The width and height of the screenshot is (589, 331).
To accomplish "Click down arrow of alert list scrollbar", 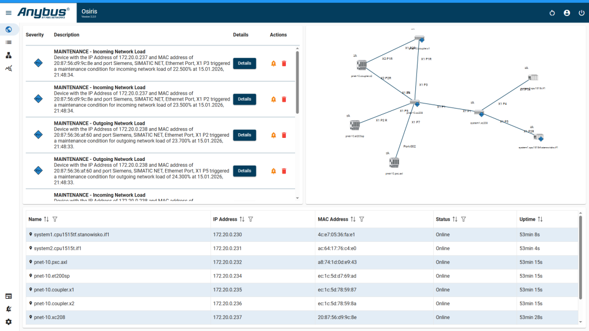I will coord(297,198).
